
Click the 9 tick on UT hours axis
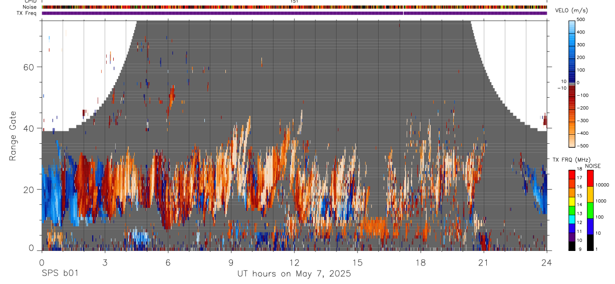(x=231, y=262)
